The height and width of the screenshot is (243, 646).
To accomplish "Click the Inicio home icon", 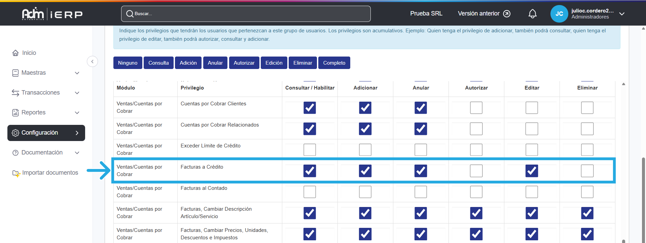I will click(15, 53).
